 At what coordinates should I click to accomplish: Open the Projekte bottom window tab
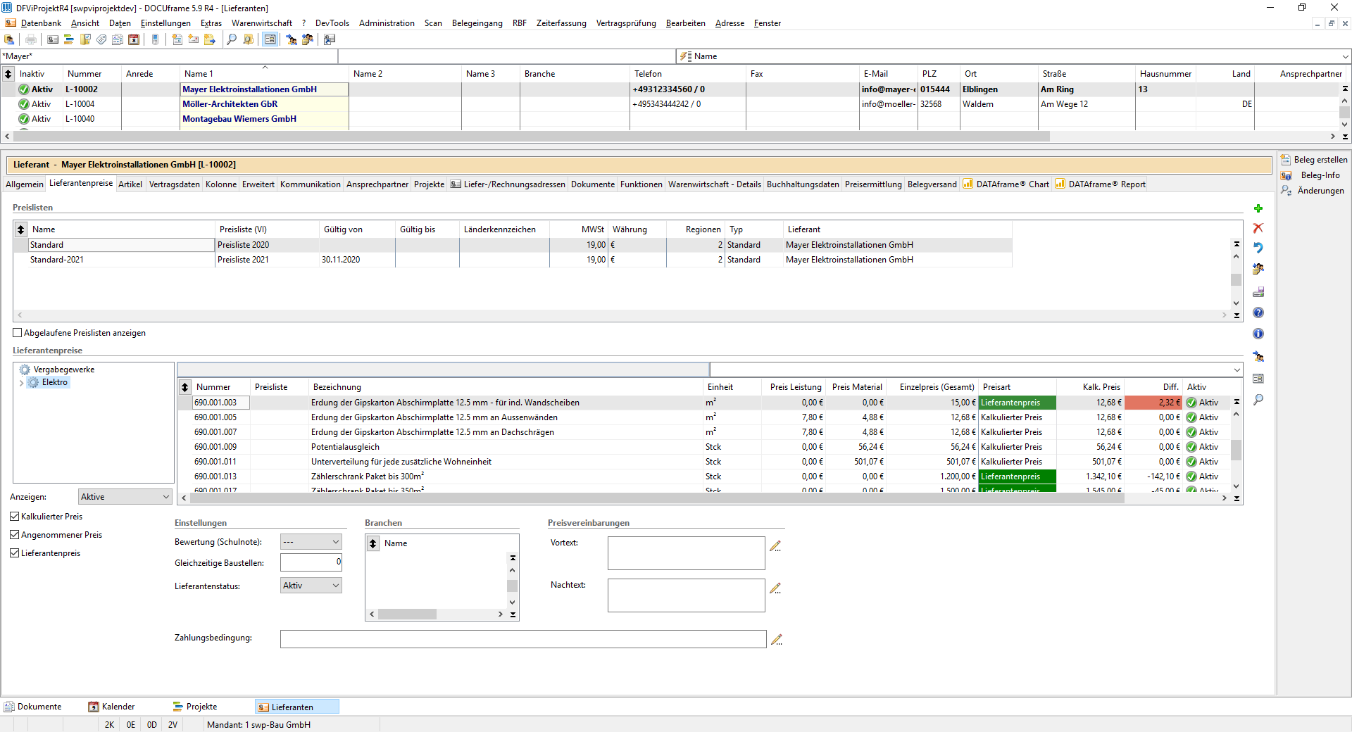pyautogui.click(x=196, y=707)
